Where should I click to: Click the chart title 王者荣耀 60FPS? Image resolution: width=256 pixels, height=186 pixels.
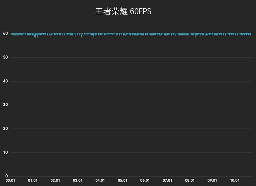[123, 11]
